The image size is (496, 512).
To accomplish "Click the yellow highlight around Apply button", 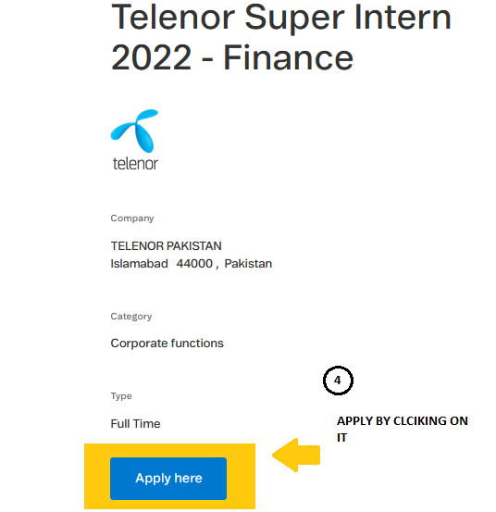I will pos(169,477).
